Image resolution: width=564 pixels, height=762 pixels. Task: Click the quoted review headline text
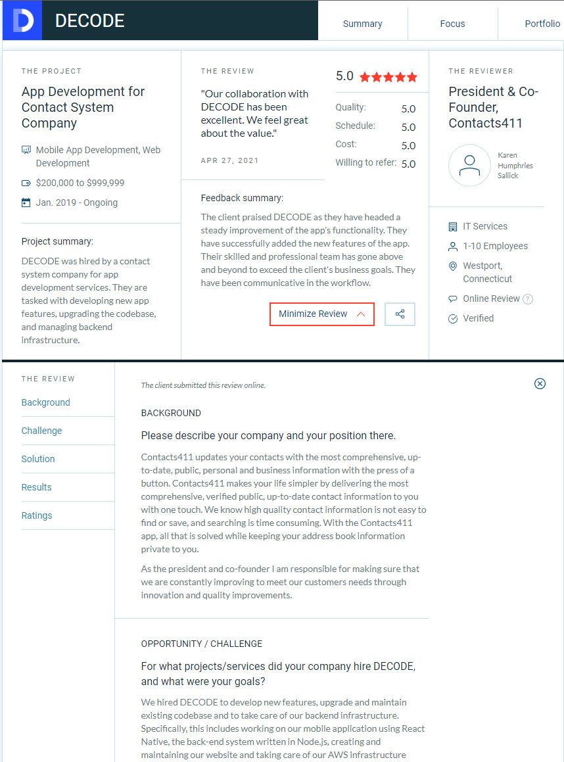pos(254,114)
